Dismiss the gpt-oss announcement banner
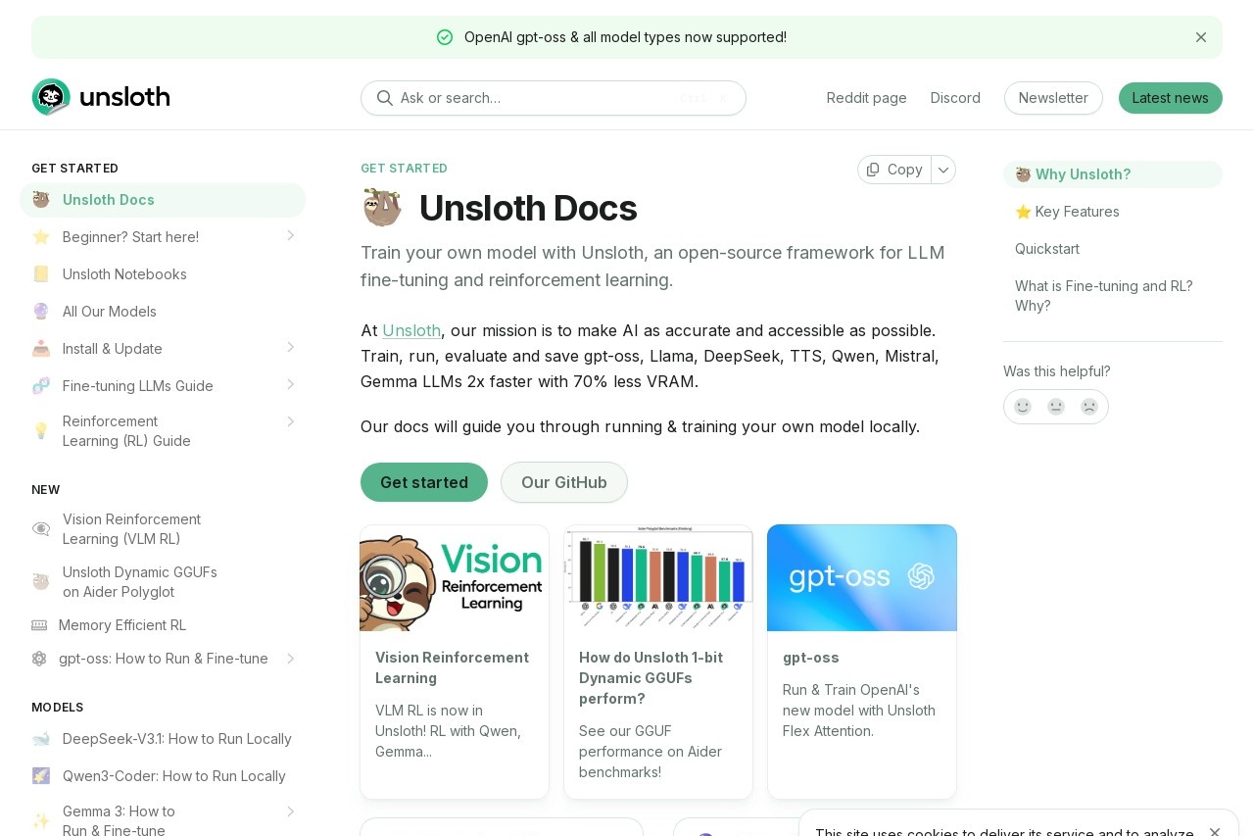Screen dimensions: 1254x836 1201,37
